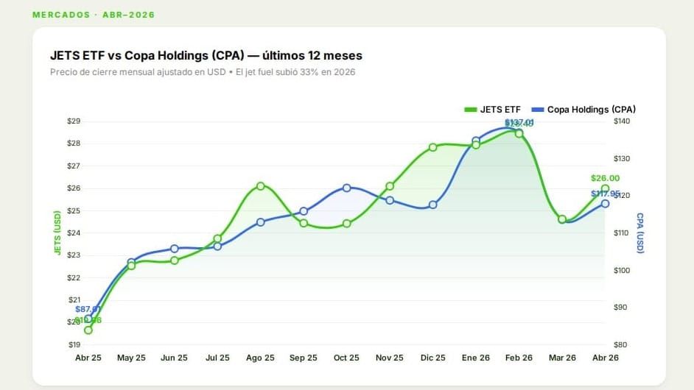Click the 'Oct 25' axis label

click(x=346, y=358)
